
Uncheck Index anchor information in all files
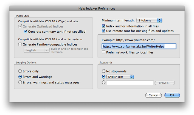click(104, 26)
